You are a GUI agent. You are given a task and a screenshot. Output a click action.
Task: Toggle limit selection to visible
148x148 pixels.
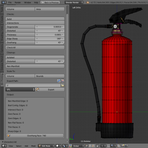click(98, 146)
